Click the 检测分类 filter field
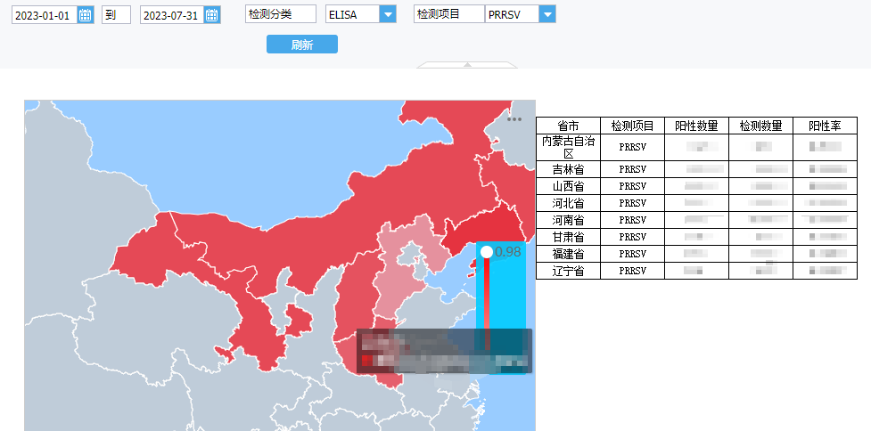Viewport: 871px width, 431px height. pyautogui.click(x=281, y=14)
